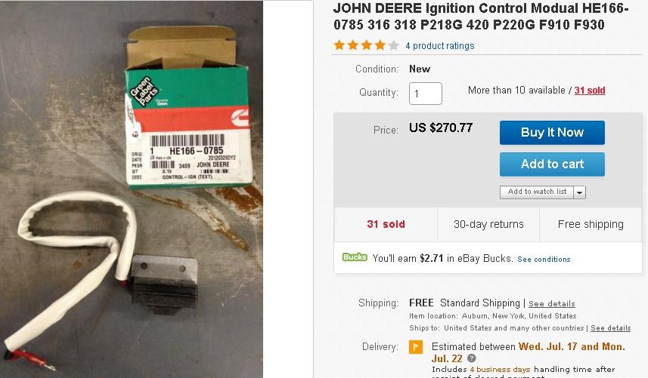Click the star rating icons

click(x=366, y=45)
